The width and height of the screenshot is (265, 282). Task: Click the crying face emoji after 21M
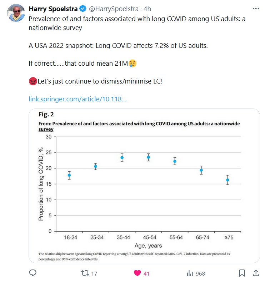[132, 64]
